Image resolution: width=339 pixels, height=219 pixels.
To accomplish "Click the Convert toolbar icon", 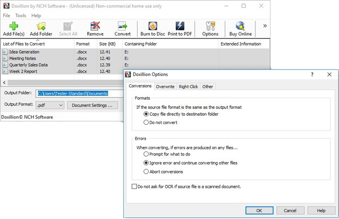I will click(x=122, y=26).
